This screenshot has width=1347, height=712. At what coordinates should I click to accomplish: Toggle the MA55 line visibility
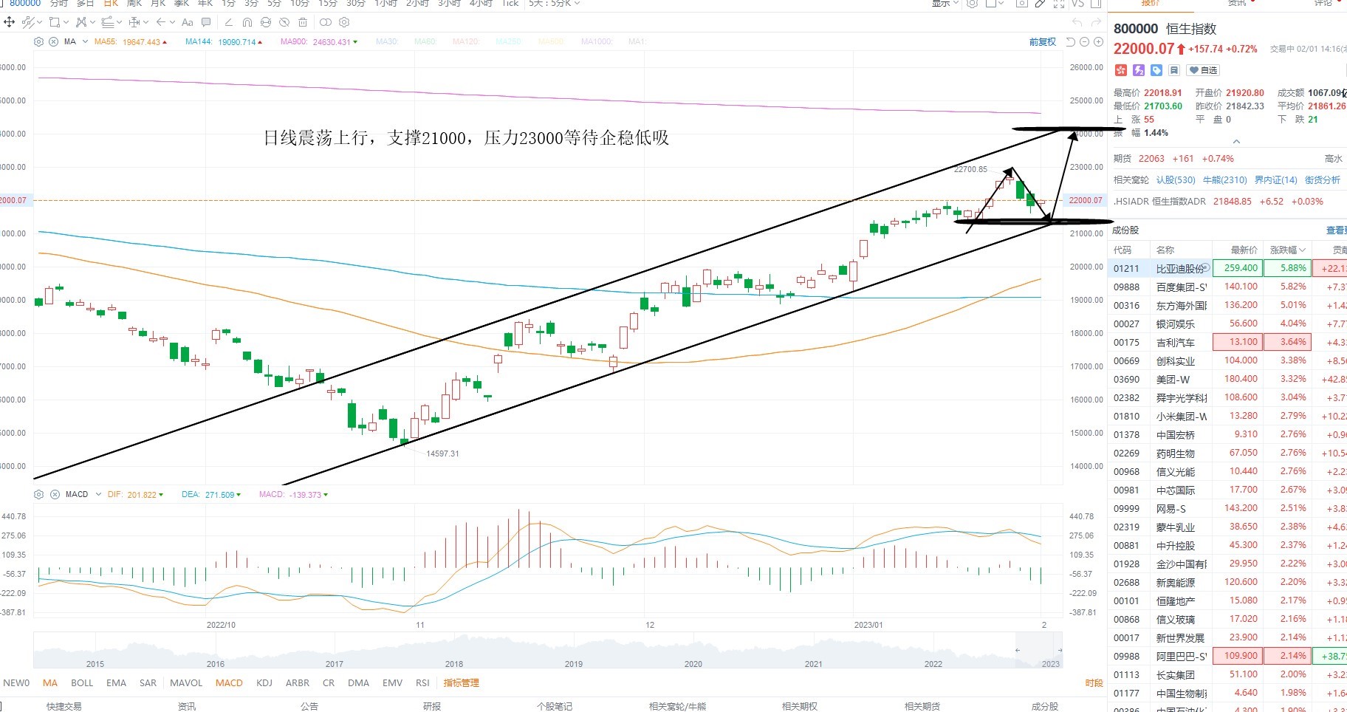pyautogui.click(x=130, y=42)
